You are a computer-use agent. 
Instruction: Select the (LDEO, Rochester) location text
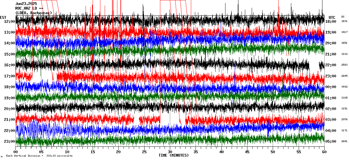coord(33,13)
